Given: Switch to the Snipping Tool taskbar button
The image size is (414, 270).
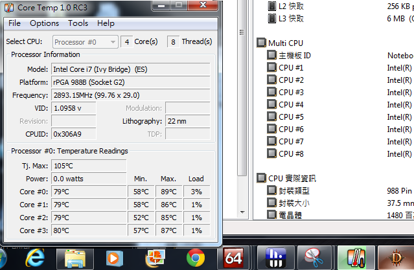Looking at the screenshot, I should pyautogui.click(x=314, y=258).
